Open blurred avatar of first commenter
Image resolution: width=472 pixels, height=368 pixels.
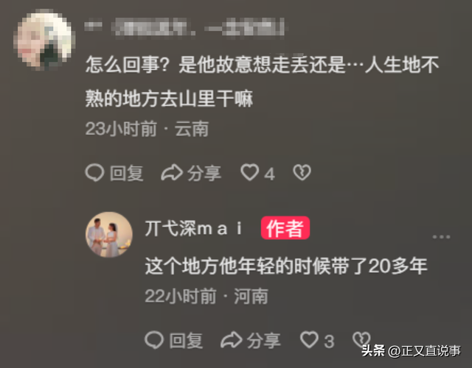(45, 39)
